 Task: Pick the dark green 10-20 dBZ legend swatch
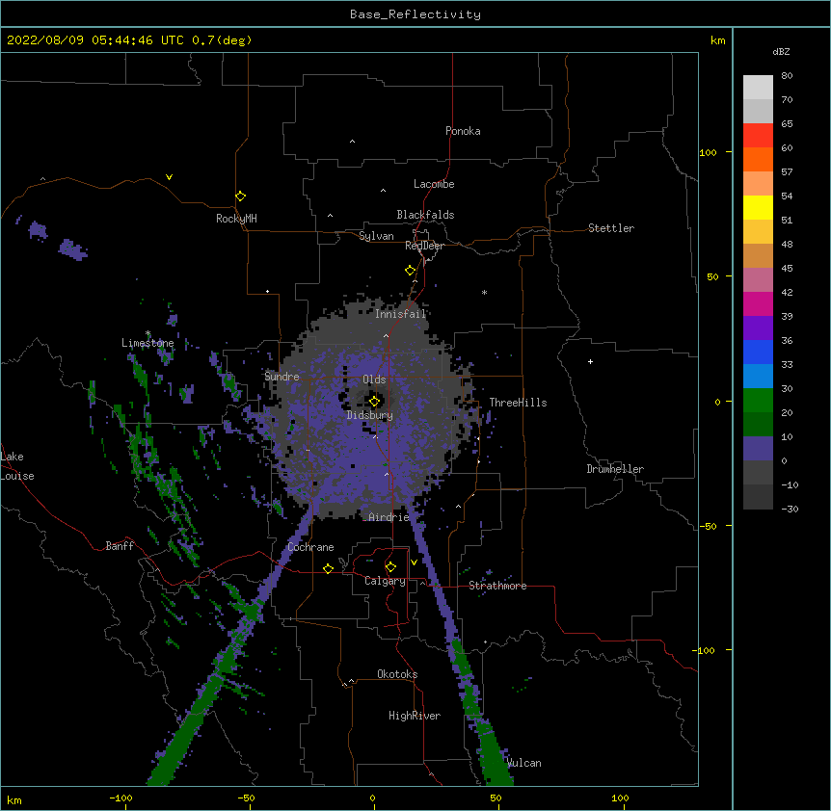point(758,425)
